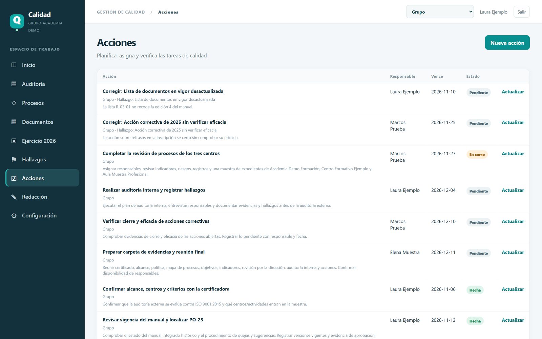Click the Auditoría sidebar icon
Screen dimensions: 542x339
point(14,84)
